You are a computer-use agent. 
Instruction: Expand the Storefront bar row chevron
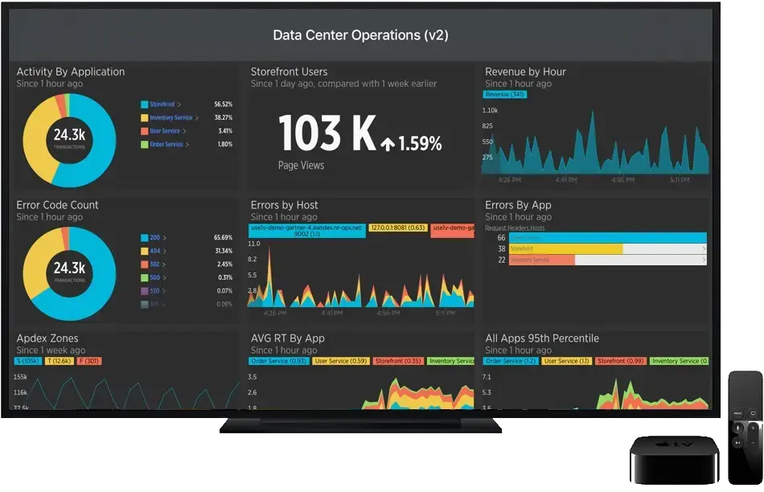[704, 249]
